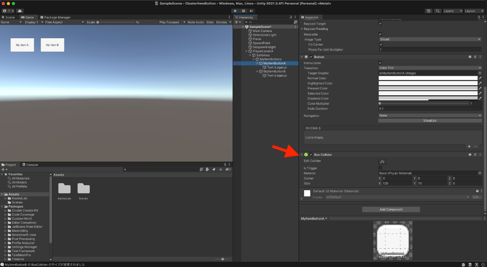
Task: Open Navigation dropdown showing None
Action: [430, 115]
